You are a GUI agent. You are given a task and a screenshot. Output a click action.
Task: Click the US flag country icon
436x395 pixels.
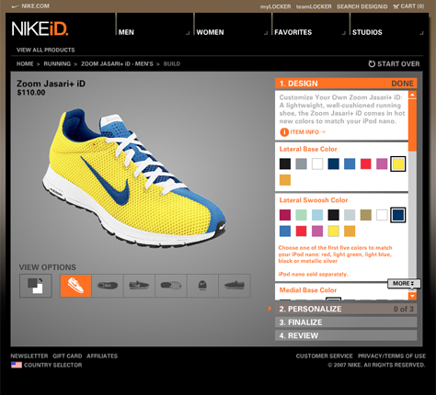coord(17,365)
